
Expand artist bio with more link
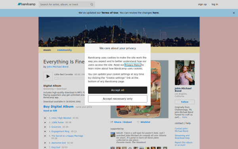tap(184, 117)
